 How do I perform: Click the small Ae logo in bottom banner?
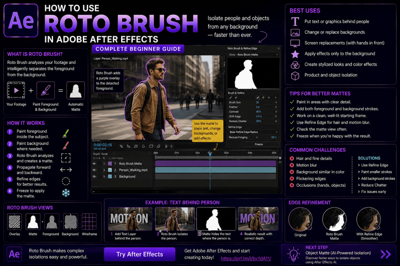pos(14,254)
